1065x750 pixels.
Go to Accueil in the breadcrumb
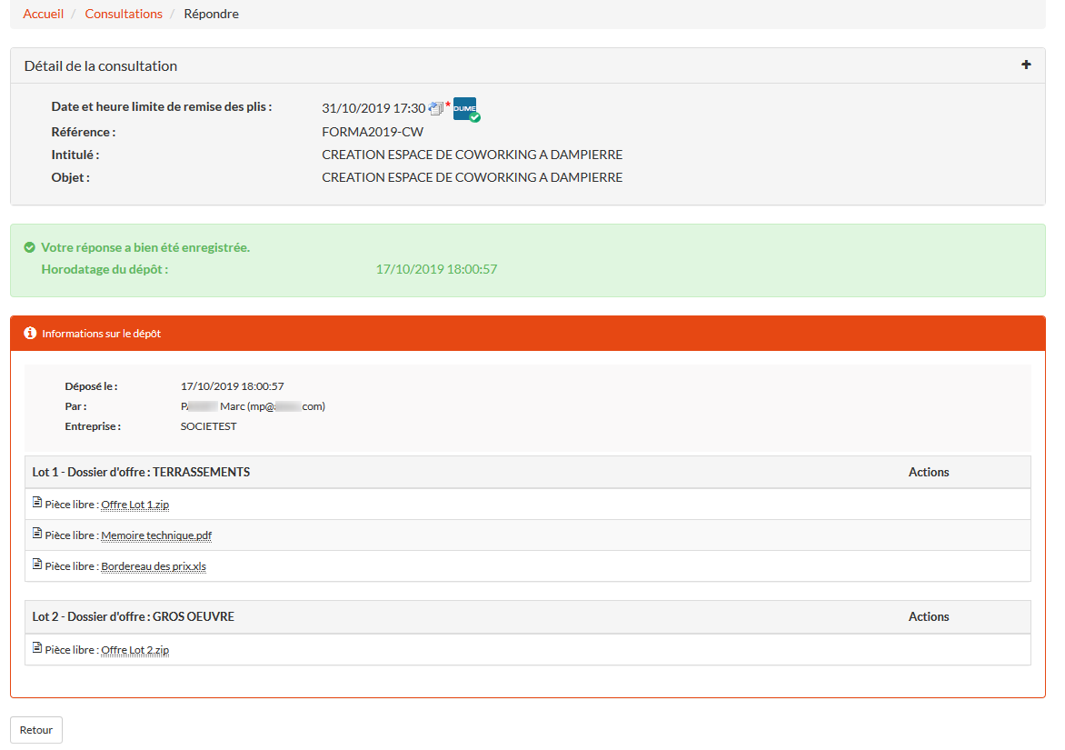pos(44,14)
